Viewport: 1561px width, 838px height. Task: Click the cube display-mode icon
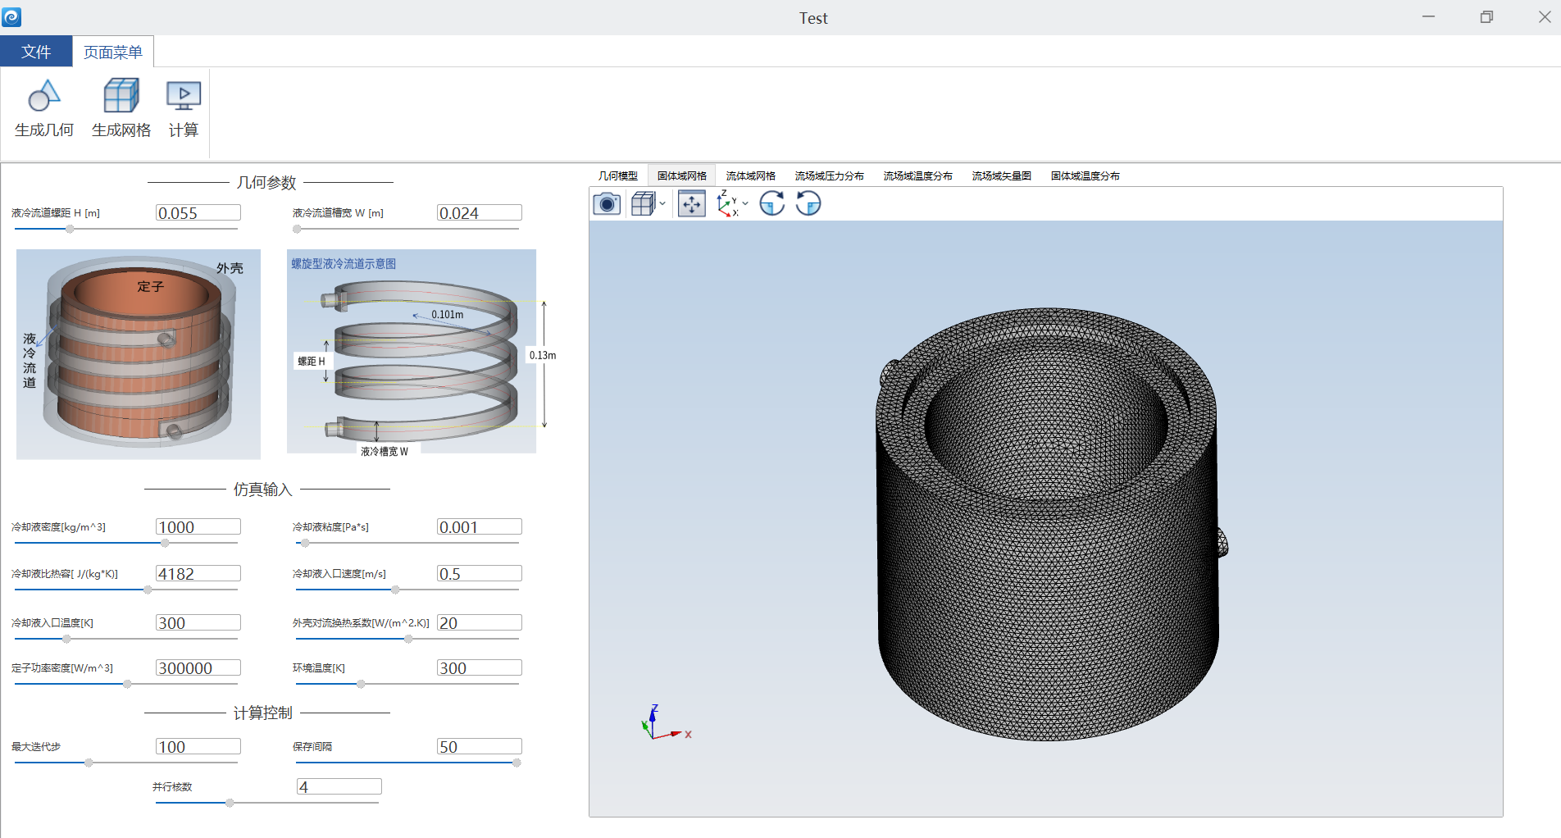point(644,203)
